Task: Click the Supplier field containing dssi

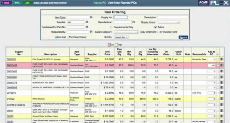Action: point(76,22)
